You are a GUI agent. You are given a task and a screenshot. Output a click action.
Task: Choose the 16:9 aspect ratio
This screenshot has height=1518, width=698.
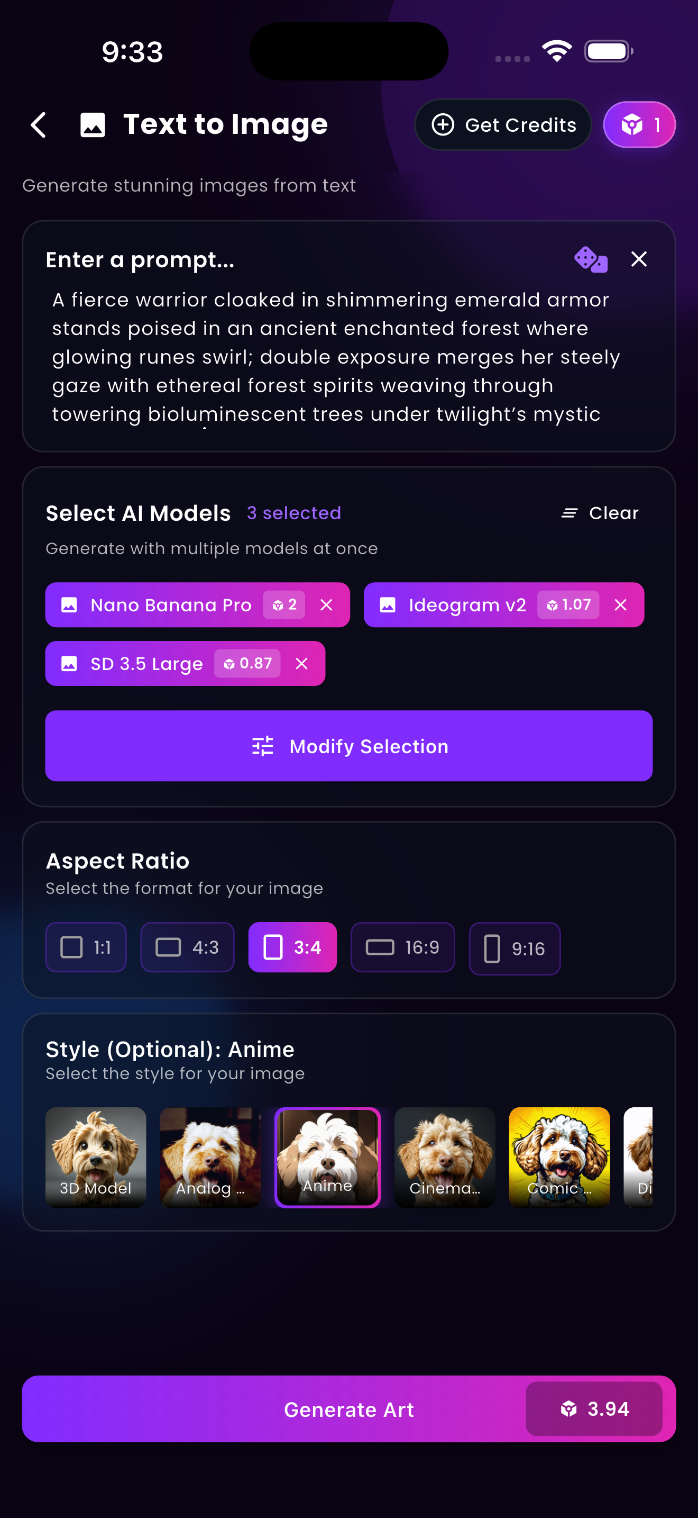(402, 947)
